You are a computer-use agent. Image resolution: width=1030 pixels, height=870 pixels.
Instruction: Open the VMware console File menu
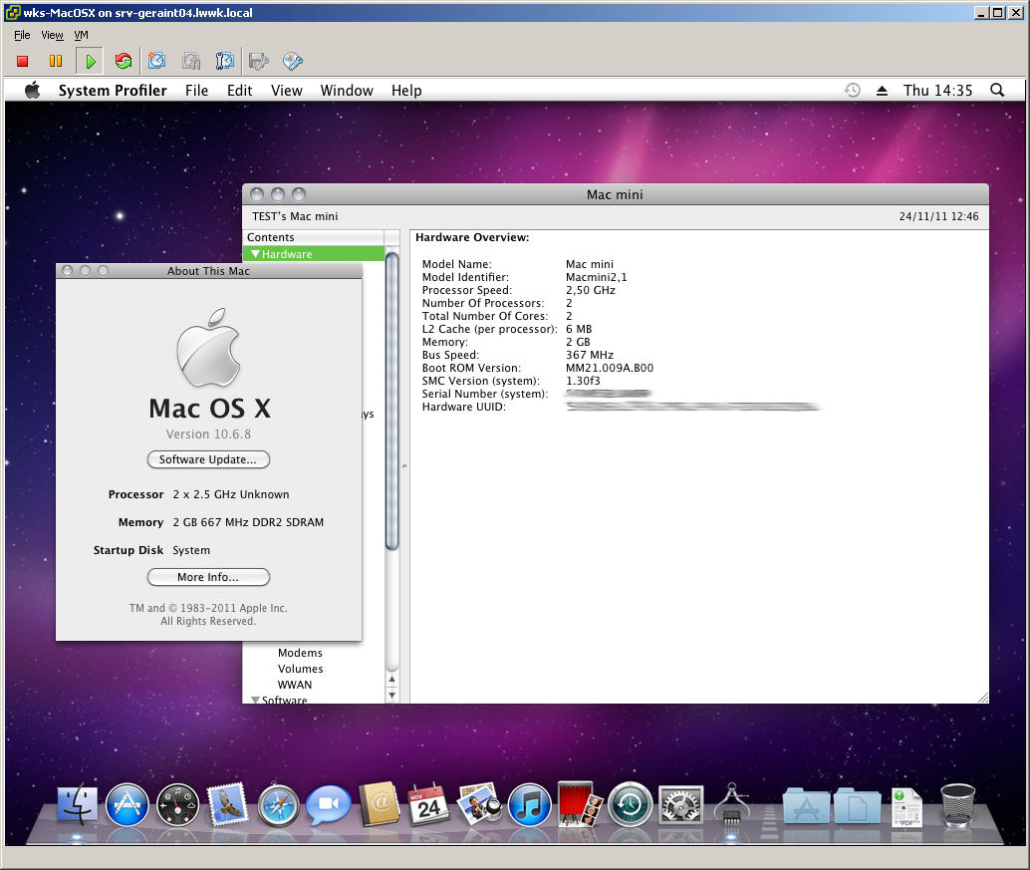[x=22, y=35]
